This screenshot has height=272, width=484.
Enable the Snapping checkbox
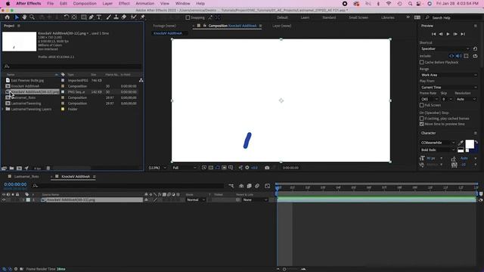tap(188, 17)
